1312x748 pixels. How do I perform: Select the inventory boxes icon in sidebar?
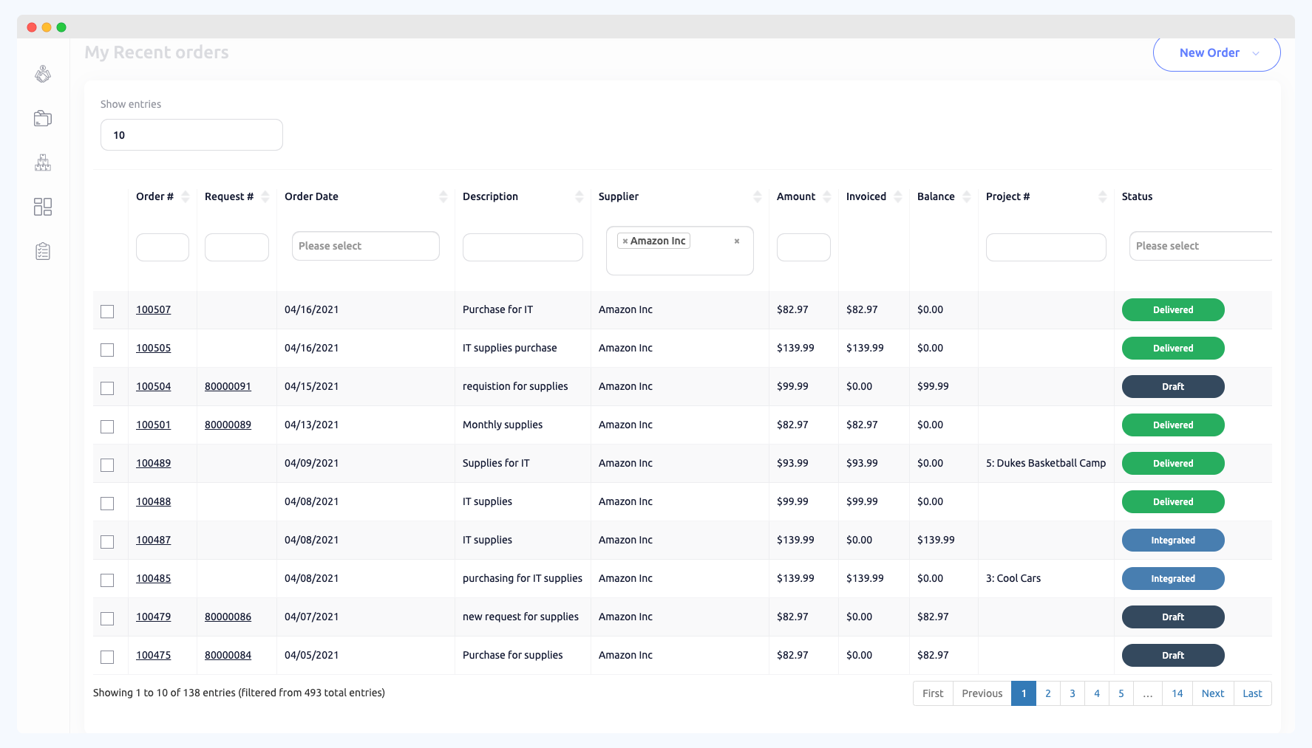43,162
